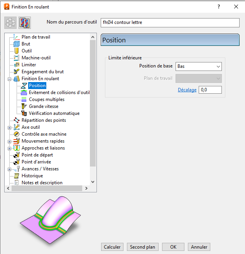The width and height of the screenshot is (245, 254).
Task: Open the Machine-outil page
Action: (x=36, y=58)
